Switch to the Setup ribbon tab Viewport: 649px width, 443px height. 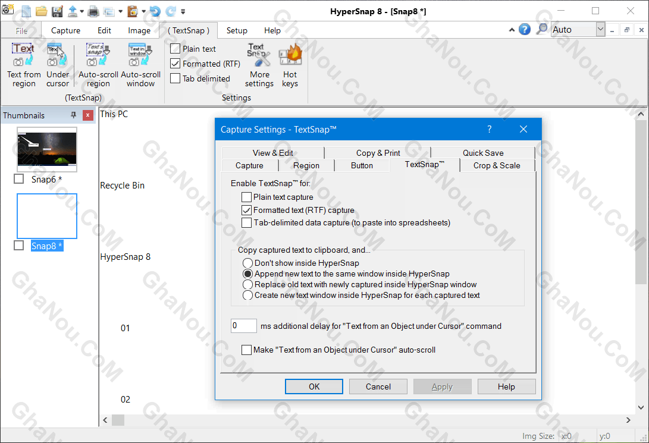(x=237, y=30)
